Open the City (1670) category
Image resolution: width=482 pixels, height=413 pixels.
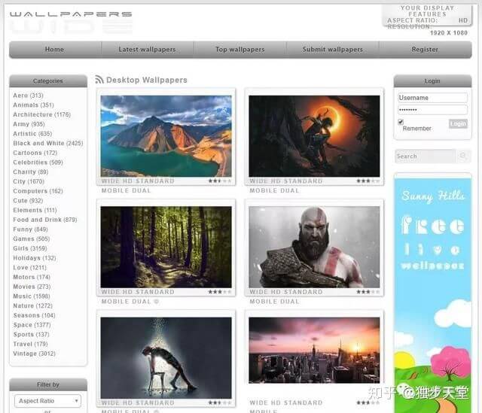(x=29, y=181)
